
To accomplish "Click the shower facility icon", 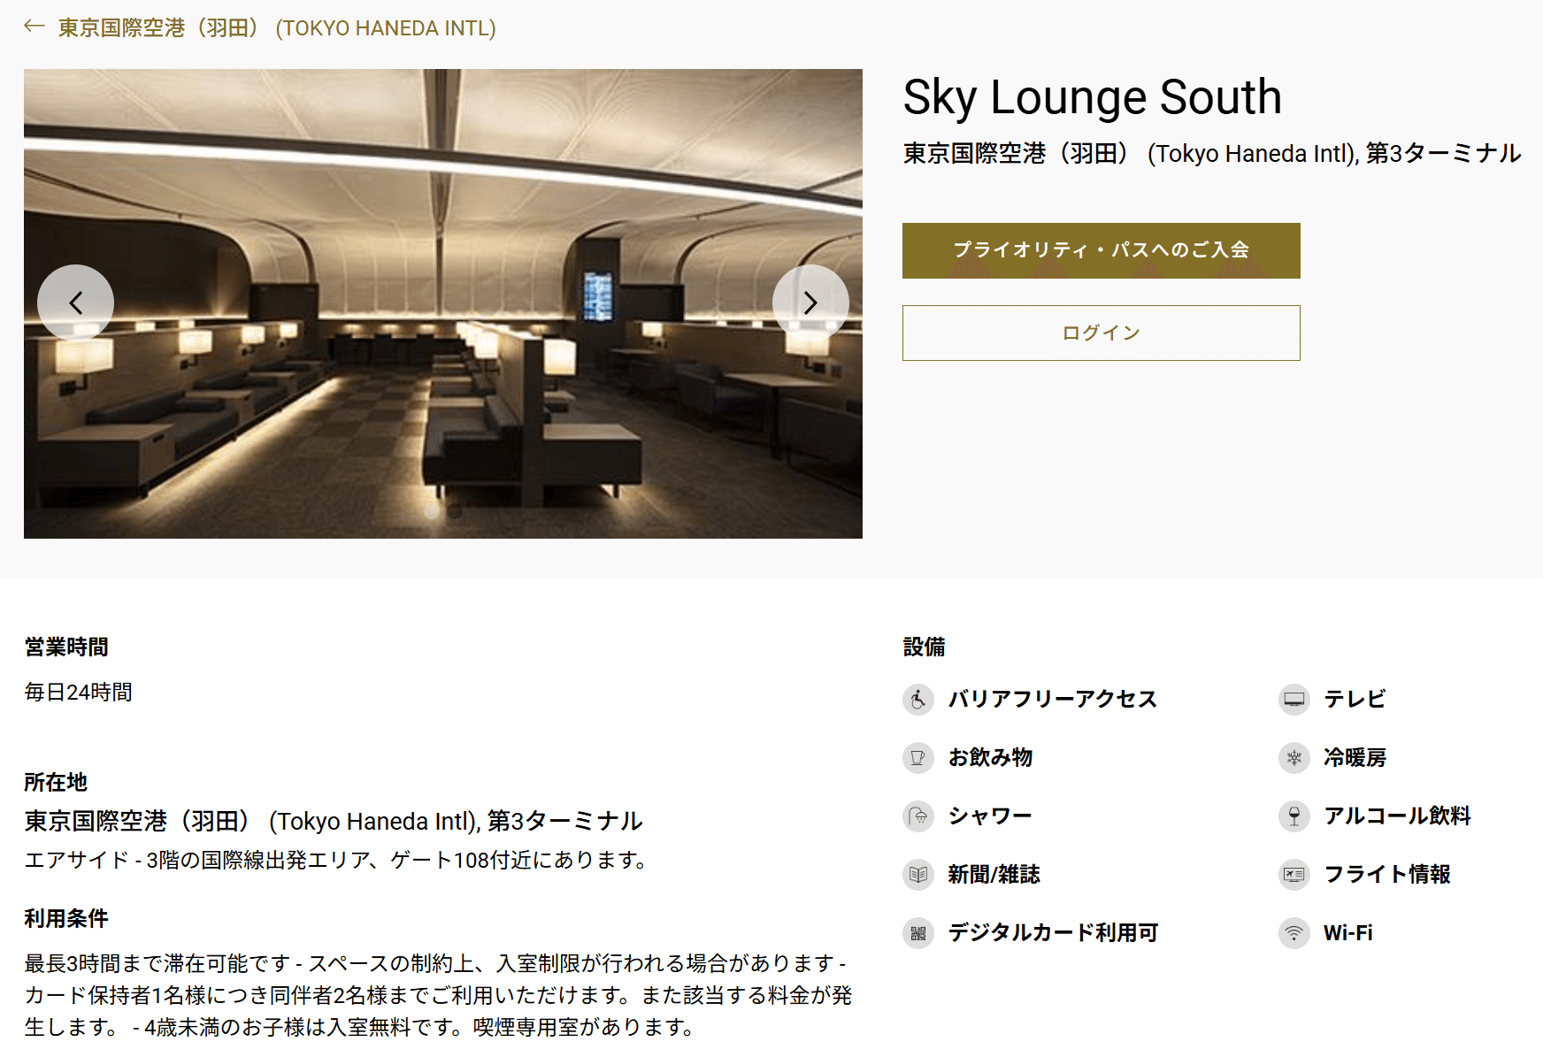I will pyautogui.click(x=918, y=816).
